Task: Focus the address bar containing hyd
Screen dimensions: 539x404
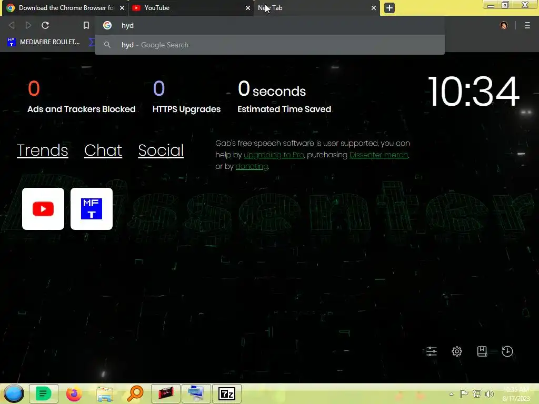Action: [269, 25]
